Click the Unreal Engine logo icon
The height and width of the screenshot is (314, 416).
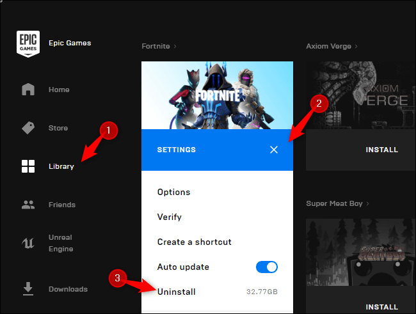(28, 244)
